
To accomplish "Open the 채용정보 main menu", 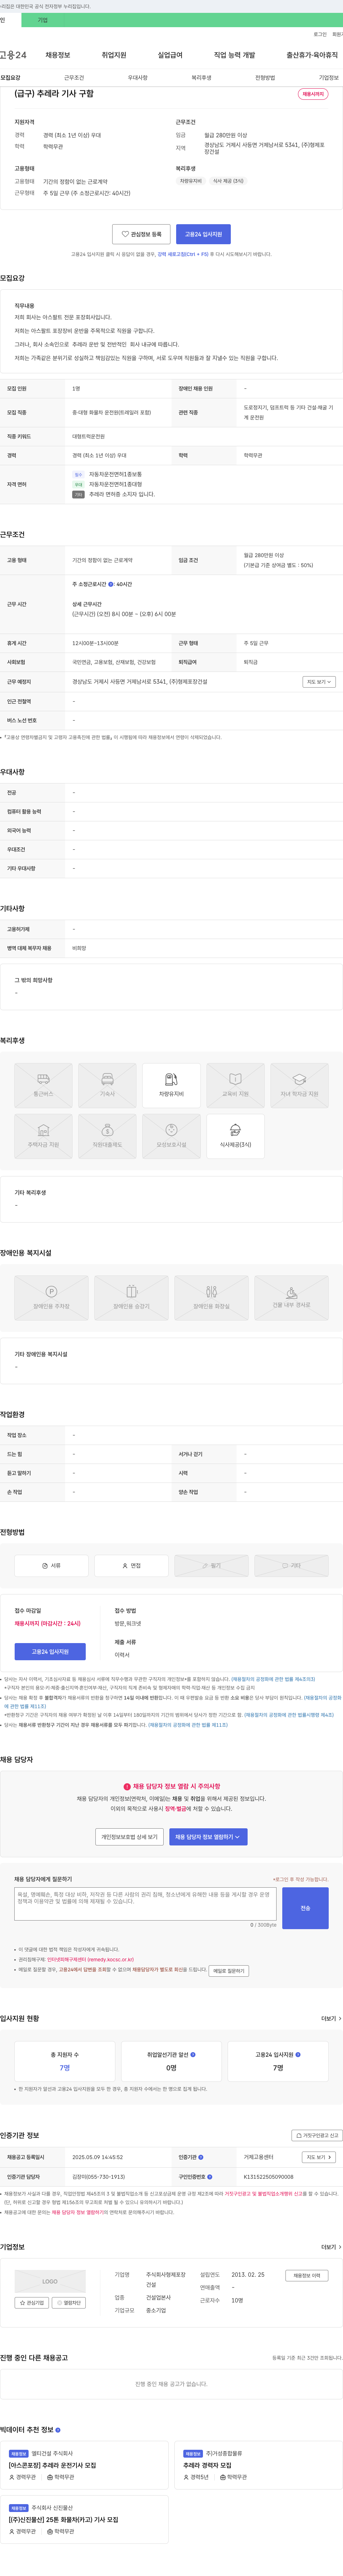I will pyautogui.click(x=58, y=55).
